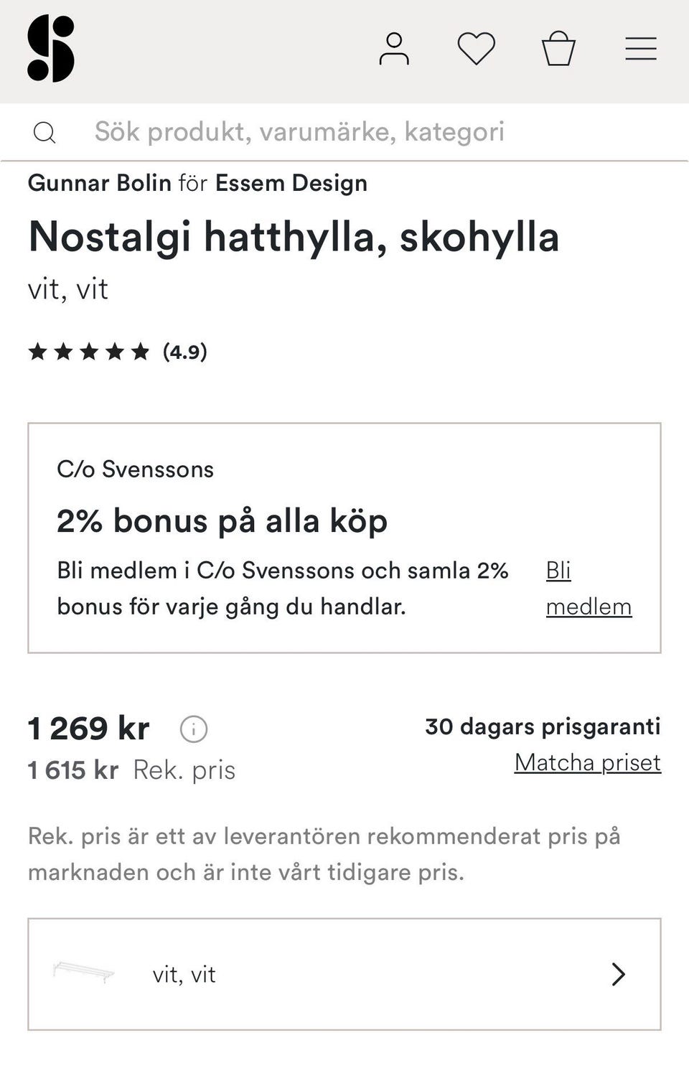The width and height of the screenshot is (689, 1076).
Task: Click the Bli medlem link
Action: [x=588, y=589]
